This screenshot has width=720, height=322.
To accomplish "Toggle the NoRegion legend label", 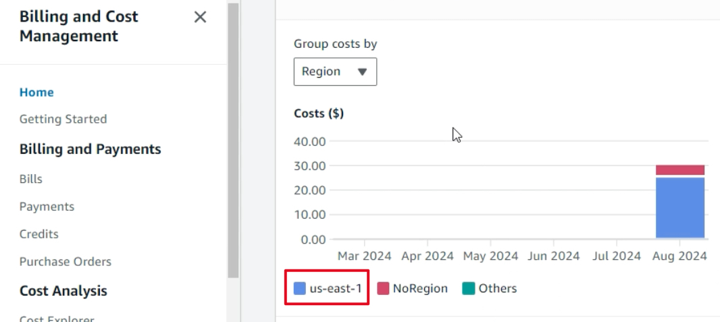I will click(420, 289).
